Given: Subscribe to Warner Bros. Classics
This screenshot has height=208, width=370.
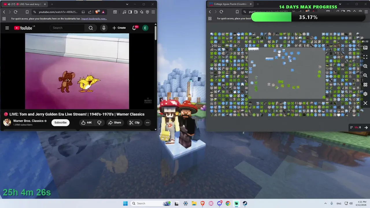Looking at the screenshot, I should point(60,122).
